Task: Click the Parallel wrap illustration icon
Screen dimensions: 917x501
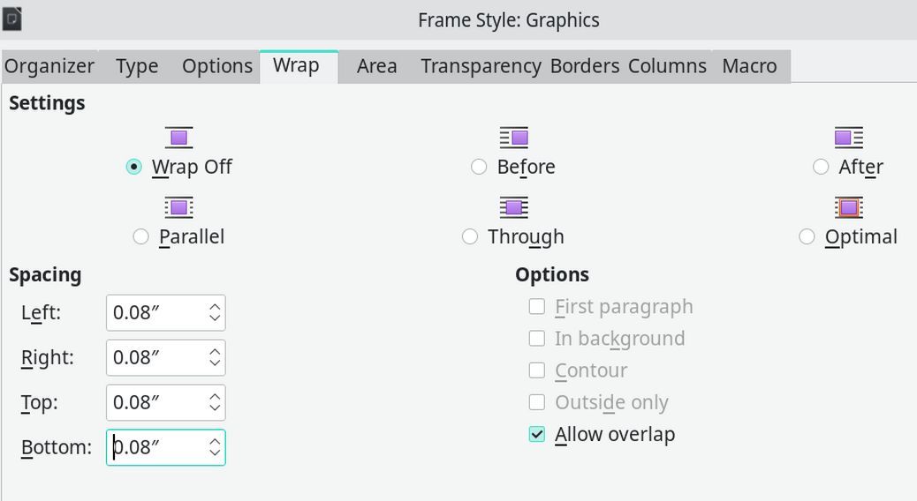Action: [x=179, y=207]
